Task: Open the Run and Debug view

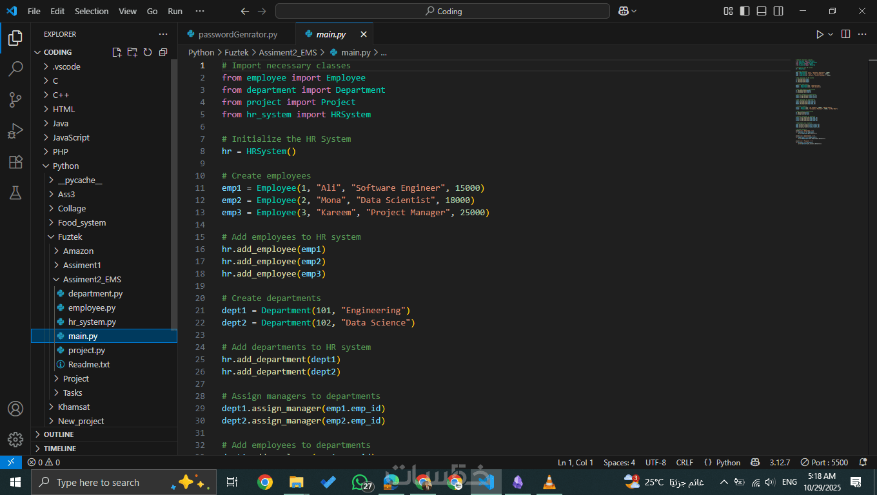Action: (x=15, y=131)
